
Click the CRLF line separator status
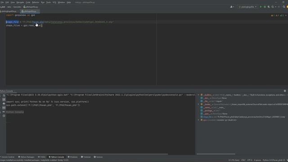(243, 160)
